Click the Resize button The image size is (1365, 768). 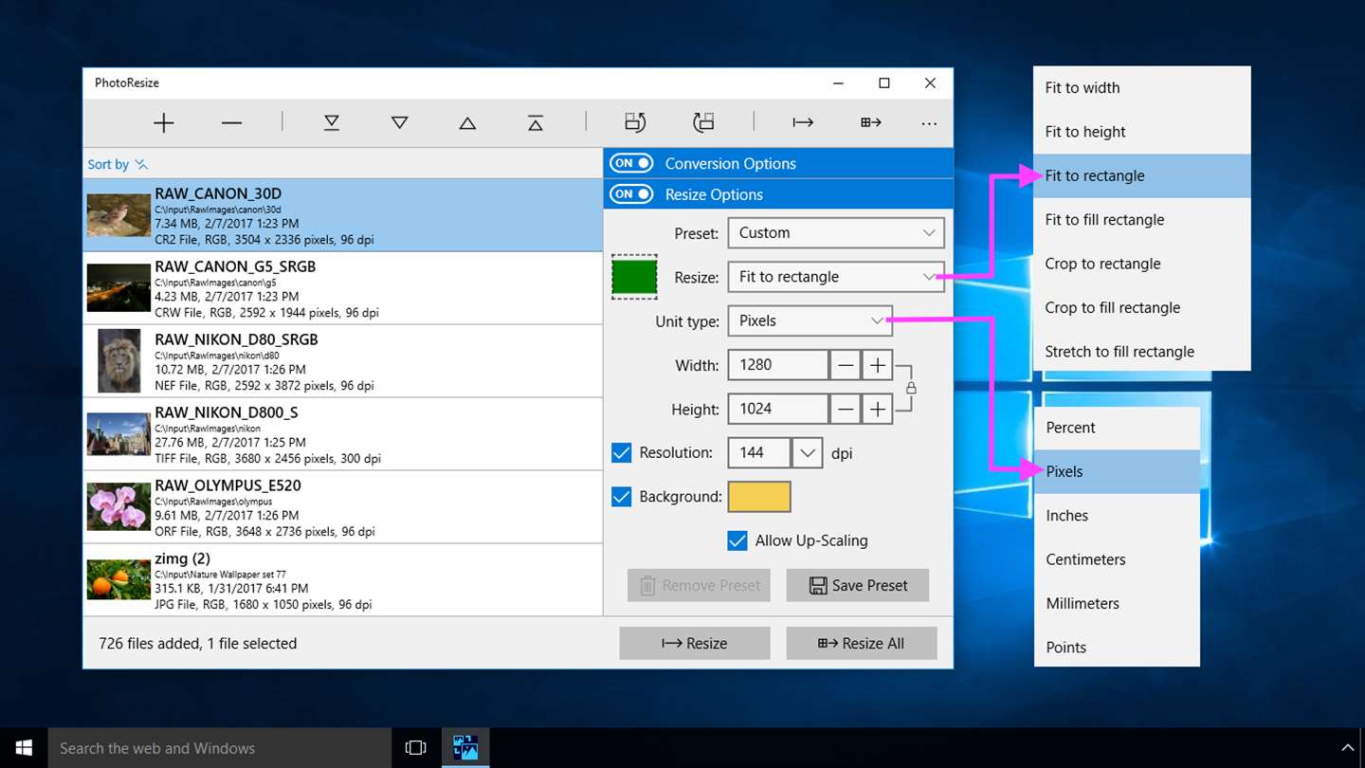click(695, 643)
